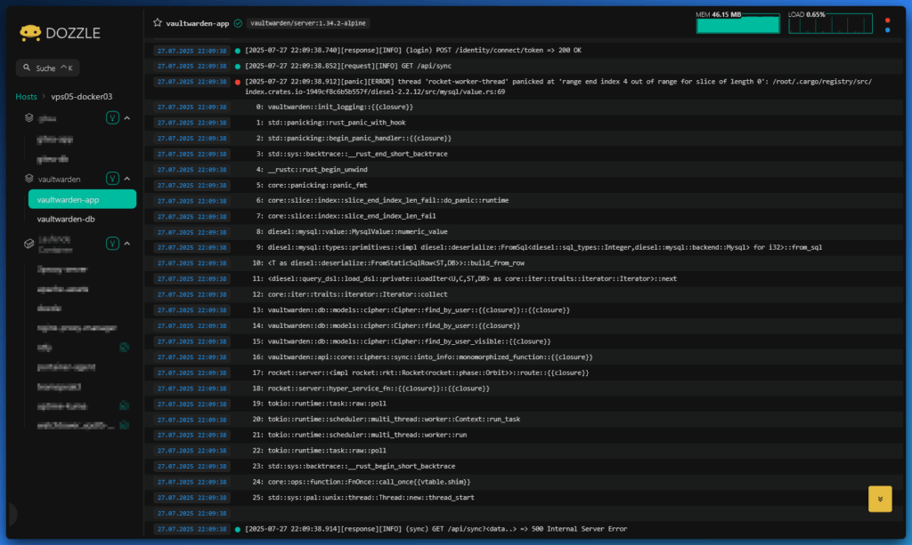Open the Suche search box
Viewport: 912px width, 545px height.
click(48, 68)
